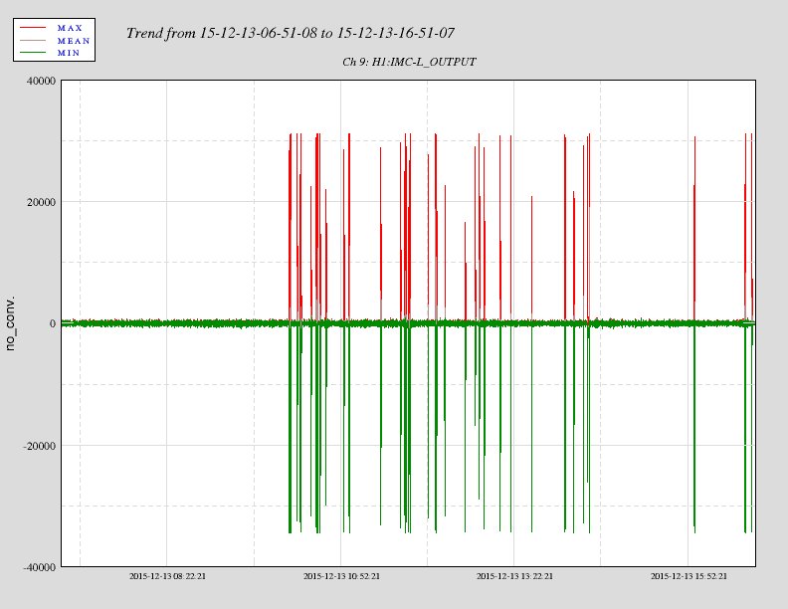Click the 40000 y-axis label
The width and height of the screenshot is (788, 609).
[41, 81]
